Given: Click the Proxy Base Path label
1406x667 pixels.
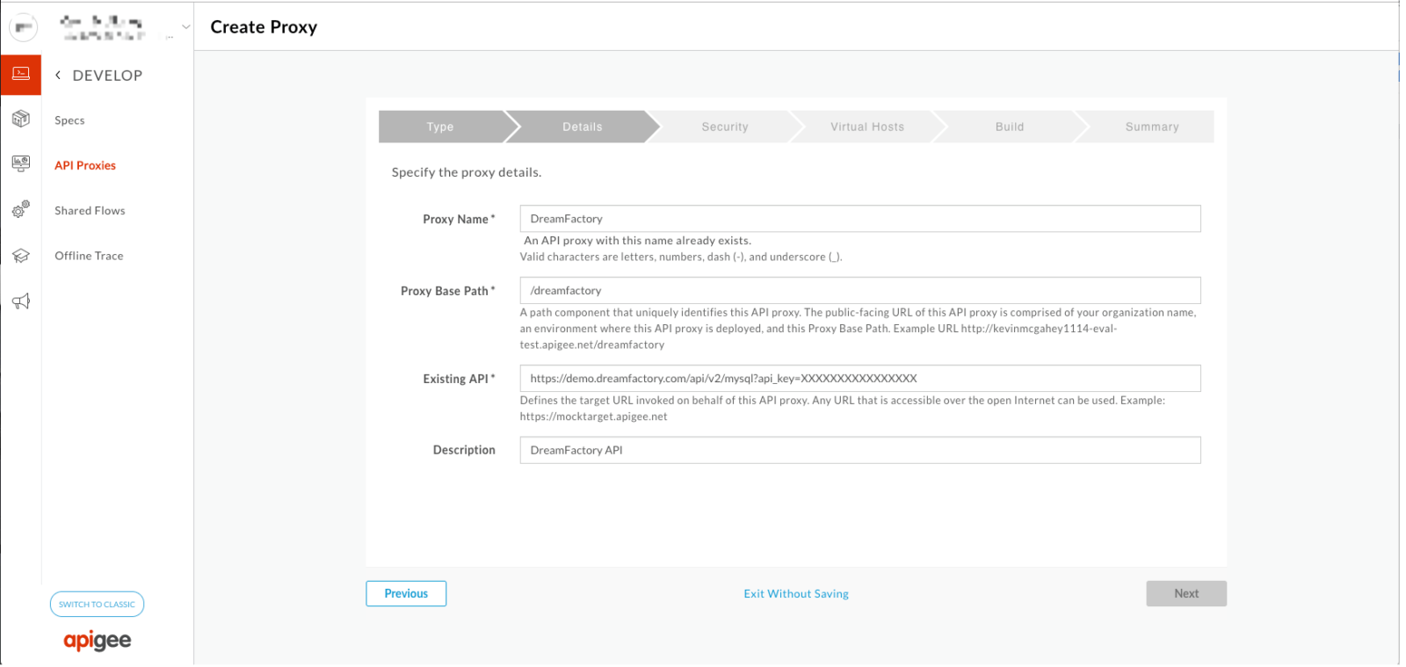Looking at the screenshot, I should tap(448, 291).
